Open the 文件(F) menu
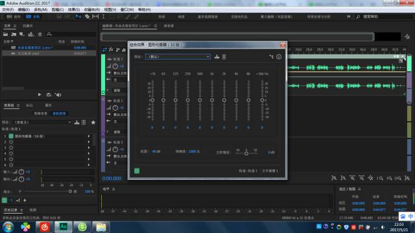 8,10
